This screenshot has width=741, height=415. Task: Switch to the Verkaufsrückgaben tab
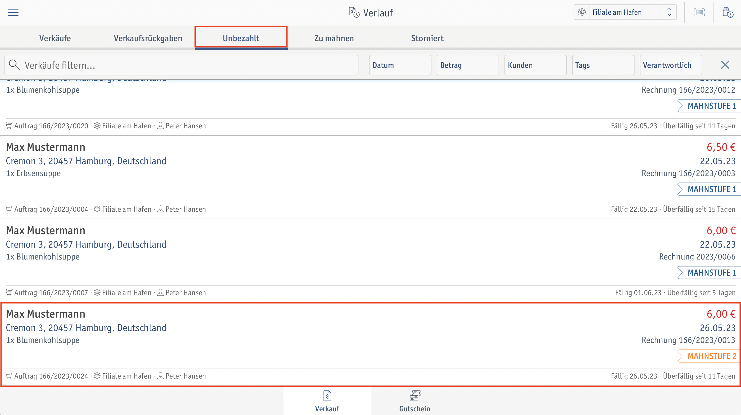[148, 38]
